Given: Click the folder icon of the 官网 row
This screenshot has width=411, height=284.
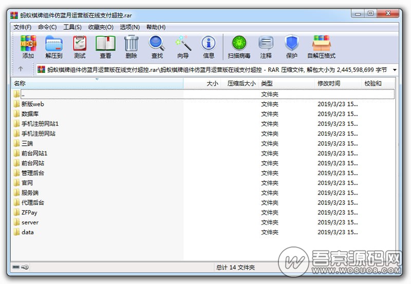Looking at the screenshot, I should click(16, 183).
